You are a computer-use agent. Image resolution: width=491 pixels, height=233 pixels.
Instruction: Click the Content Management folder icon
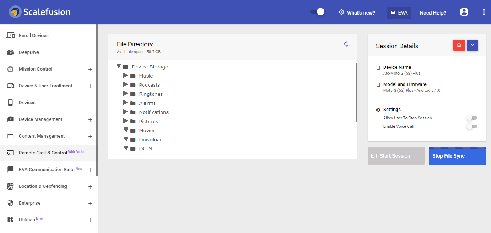click(x=11, y=136)
